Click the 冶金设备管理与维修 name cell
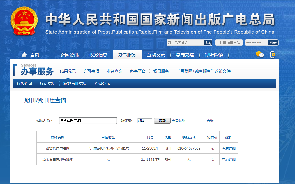Viewport: 295px width, 184px height. coord(57,160)
